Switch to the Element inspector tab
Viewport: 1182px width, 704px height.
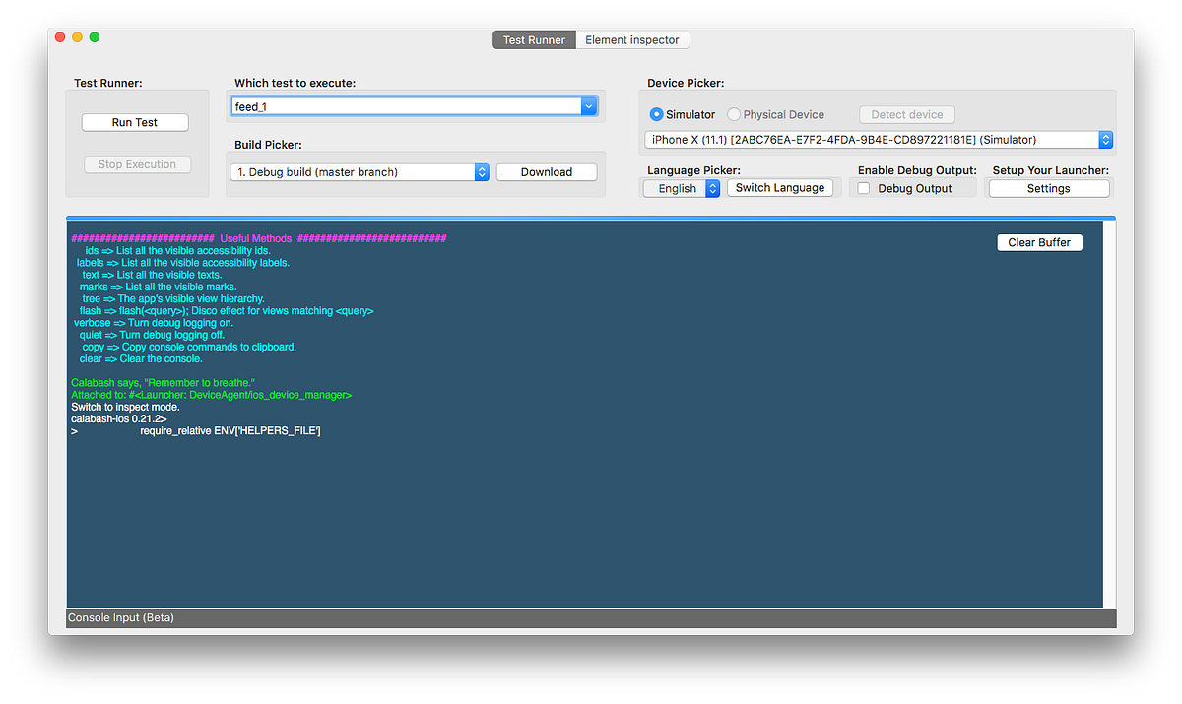tap(632, 39)
